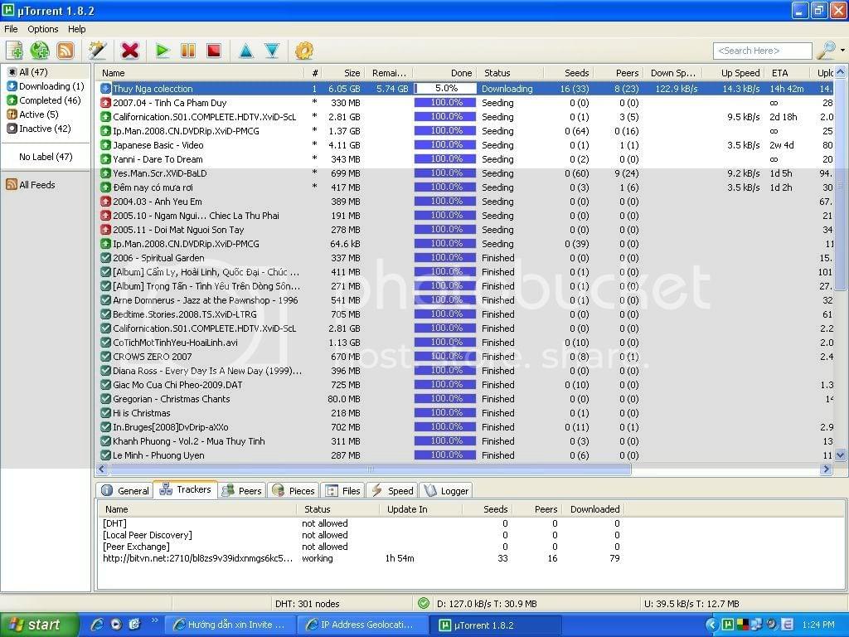Sort torrents by the Done column header
849x637 pixels.
tap(445, 73)
